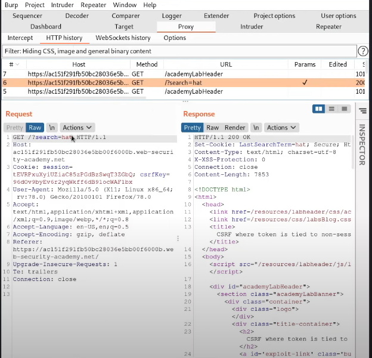The width and height of the screenshot is (372, 358).
Task: Click the vertical INSPECTOR label
Action: (362, 144)
